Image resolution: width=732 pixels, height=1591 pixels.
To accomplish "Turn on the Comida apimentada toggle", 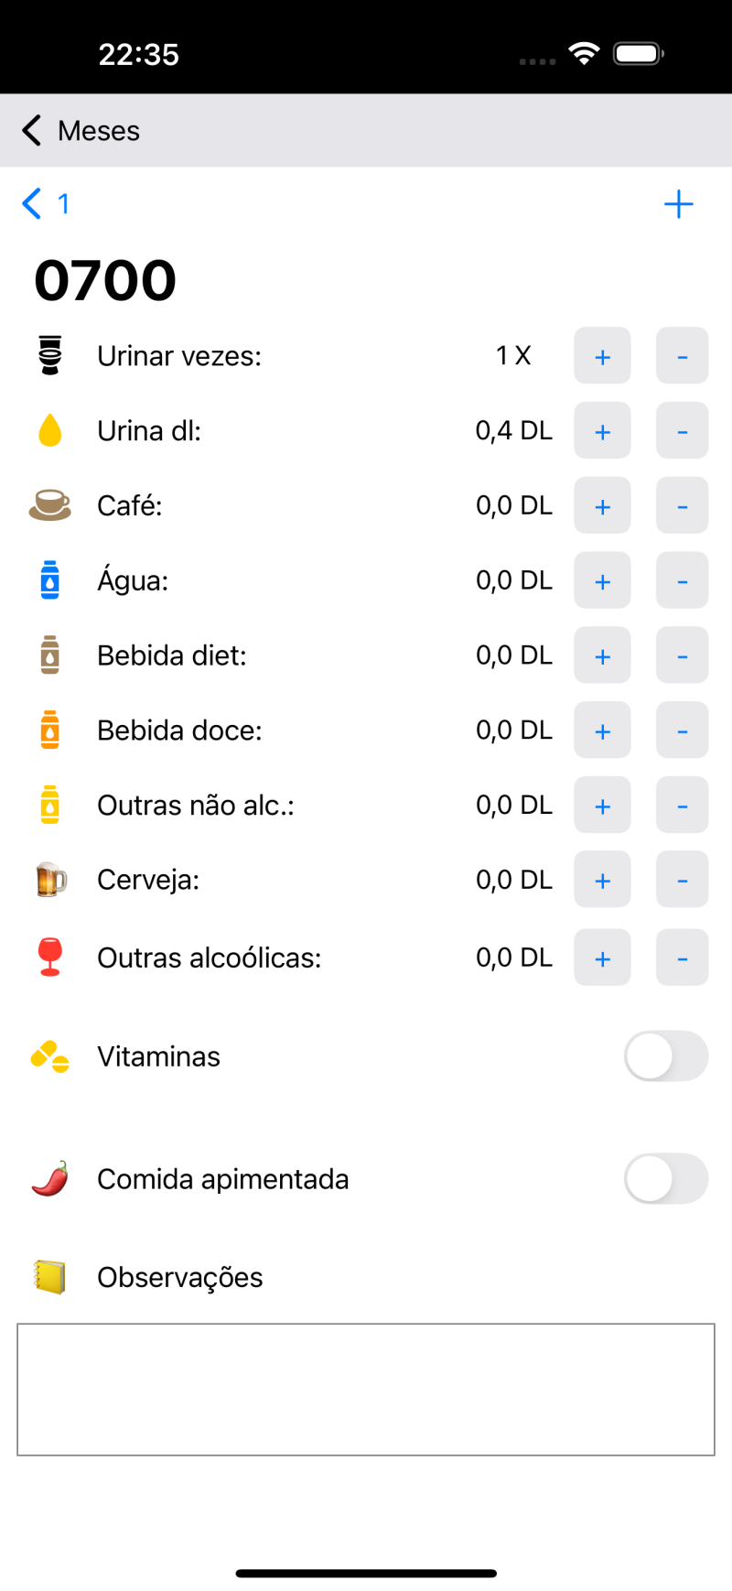I will pyautogui.click(x=665, y=1179).
